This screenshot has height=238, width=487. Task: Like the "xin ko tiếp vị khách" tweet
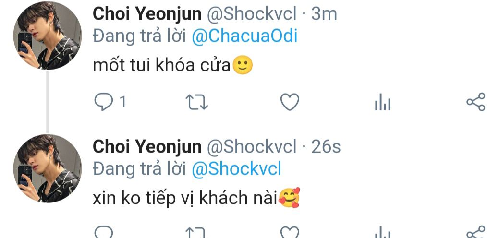click(289, 233)
